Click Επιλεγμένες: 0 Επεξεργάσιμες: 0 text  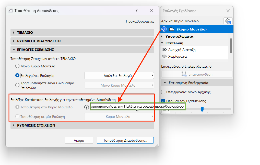186,66
